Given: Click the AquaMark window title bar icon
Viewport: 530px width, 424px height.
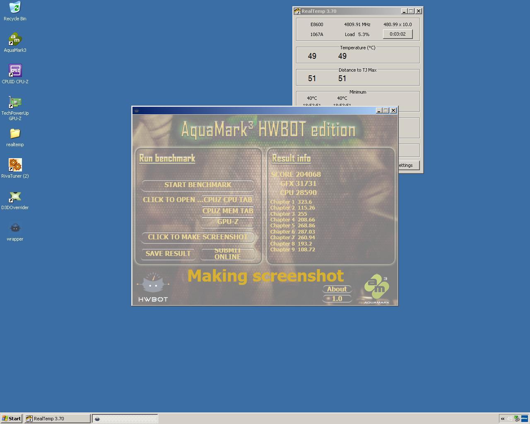Looking at the screenshot, I should [x=137, y=111].
